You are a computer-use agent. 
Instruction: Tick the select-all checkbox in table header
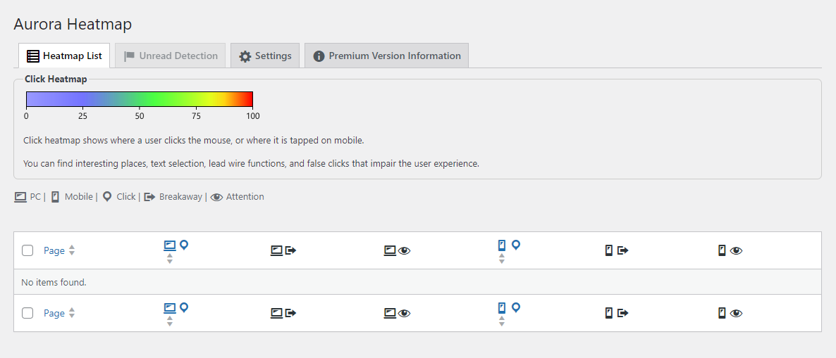(27, 250)
